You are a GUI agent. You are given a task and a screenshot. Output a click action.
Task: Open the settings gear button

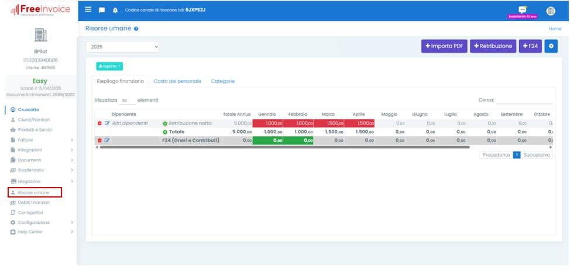(551, 46)
